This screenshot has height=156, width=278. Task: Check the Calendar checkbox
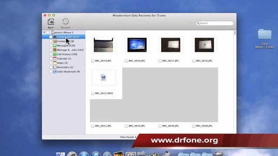click(x=51, y=58)
